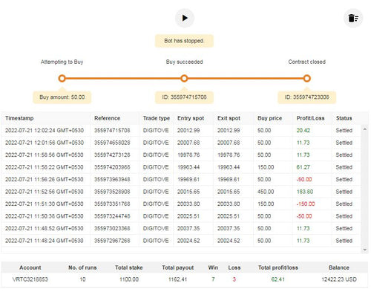Click total stake value 1100.00
Image resolution: width=371 pixels, height=292 pixels.
pyautogui.click(x=129, y=279)
